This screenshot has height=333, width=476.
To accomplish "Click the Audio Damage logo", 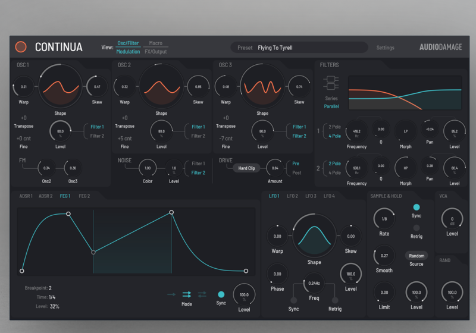I will pyautogui.click(x=440, y=47).
